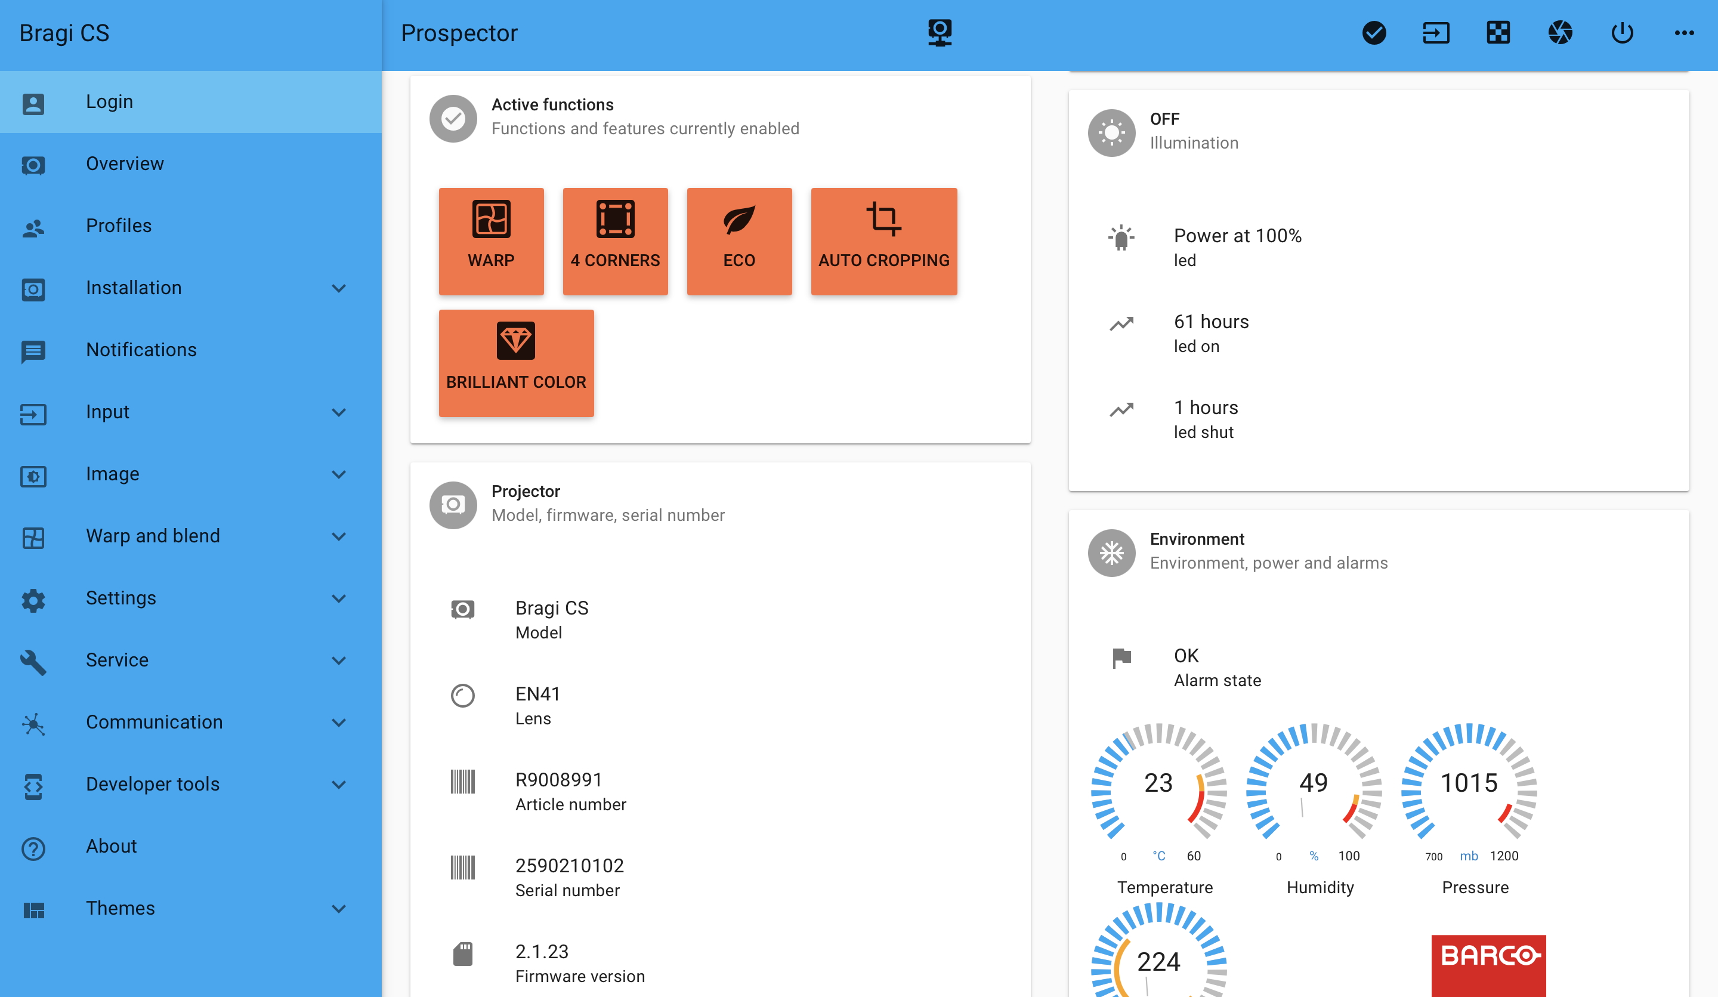Click the Login user icon in sidebar
The width and height of the screenshot is (1718, 997).
point(33,103)
